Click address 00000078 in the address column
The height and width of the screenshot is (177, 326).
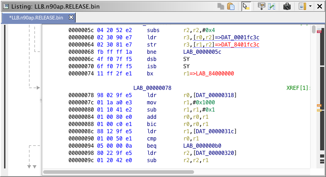[x=81, y=95]
